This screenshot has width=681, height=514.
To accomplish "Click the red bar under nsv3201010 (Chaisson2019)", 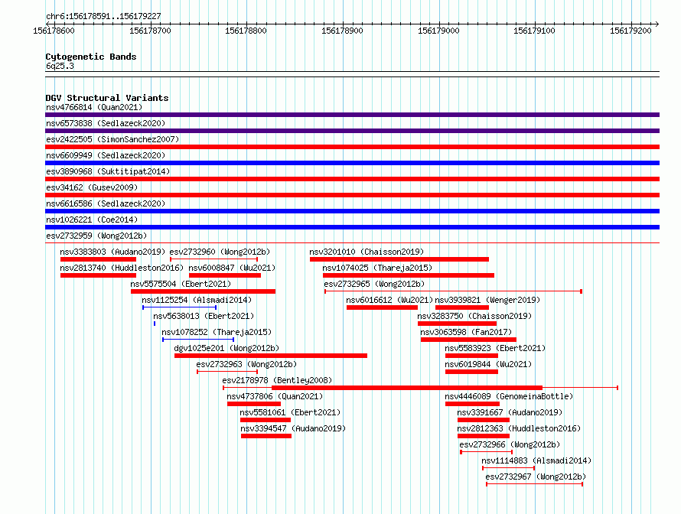I will [x=399, y=259].
